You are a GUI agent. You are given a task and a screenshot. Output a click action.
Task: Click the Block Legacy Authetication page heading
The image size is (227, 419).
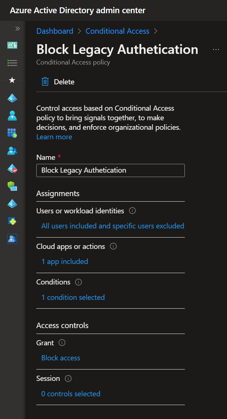click(117, 50)
